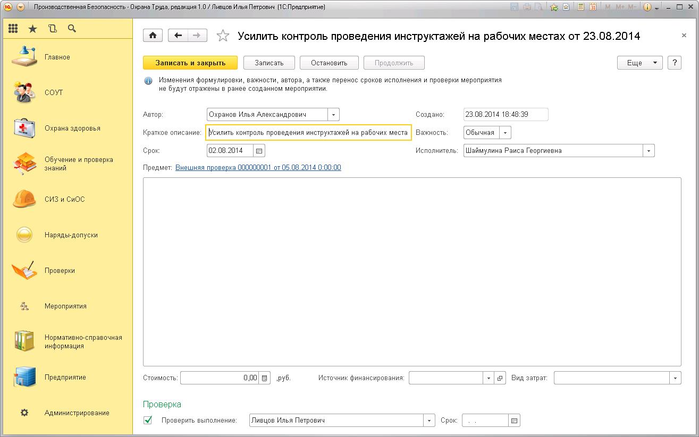Open the Внешняя проверка 000000001 link

[258, 168]
